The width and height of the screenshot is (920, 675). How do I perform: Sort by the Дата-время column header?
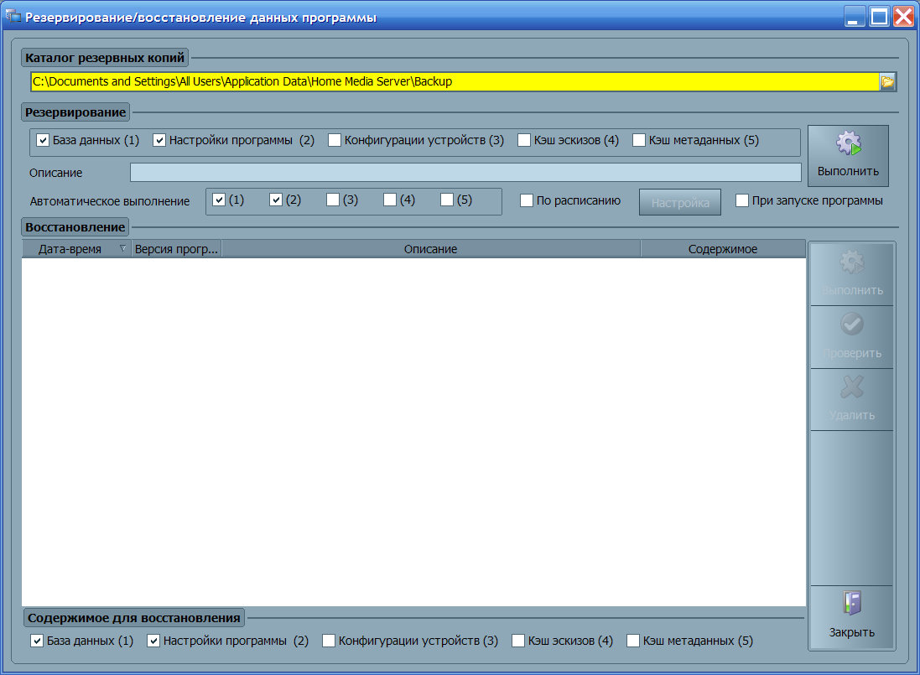(70, 249)
